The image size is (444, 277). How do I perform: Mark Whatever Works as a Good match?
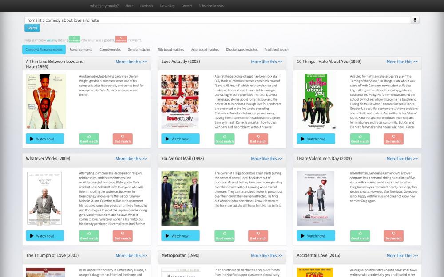pyautogui.click(x=89, y=236)
